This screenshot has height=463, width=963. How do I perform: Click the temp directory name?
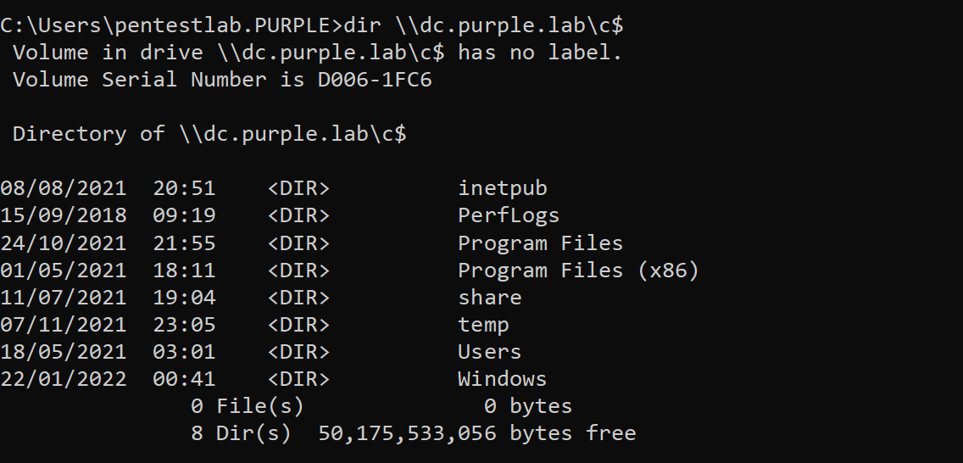[483, 325]
